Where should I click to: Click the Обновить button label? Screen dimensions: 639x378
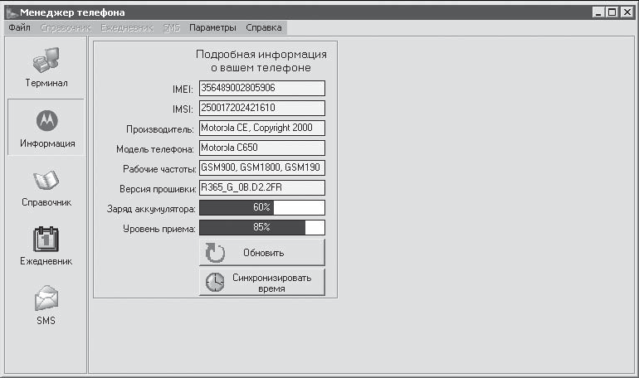click(264, 253)
